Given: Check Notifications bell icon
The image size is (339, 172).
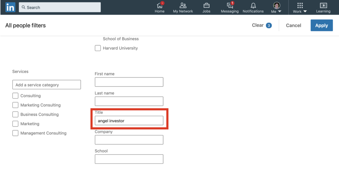Looking at the screenshot, I should tap(253, 6).
